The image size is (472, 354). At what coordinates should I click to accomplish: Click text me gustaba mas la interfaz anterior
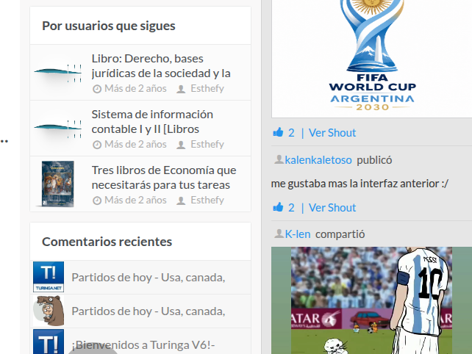[360, 184]
